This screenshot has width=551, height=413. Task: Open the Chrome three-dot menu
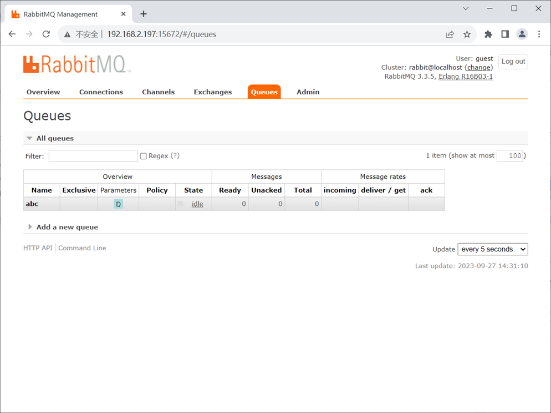539,34
